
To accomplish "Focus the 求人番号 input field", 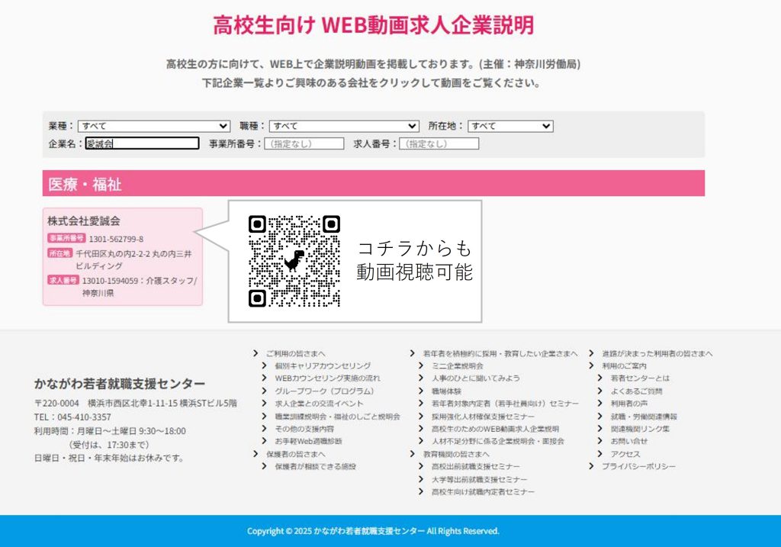I will click(x=439, y=143).
